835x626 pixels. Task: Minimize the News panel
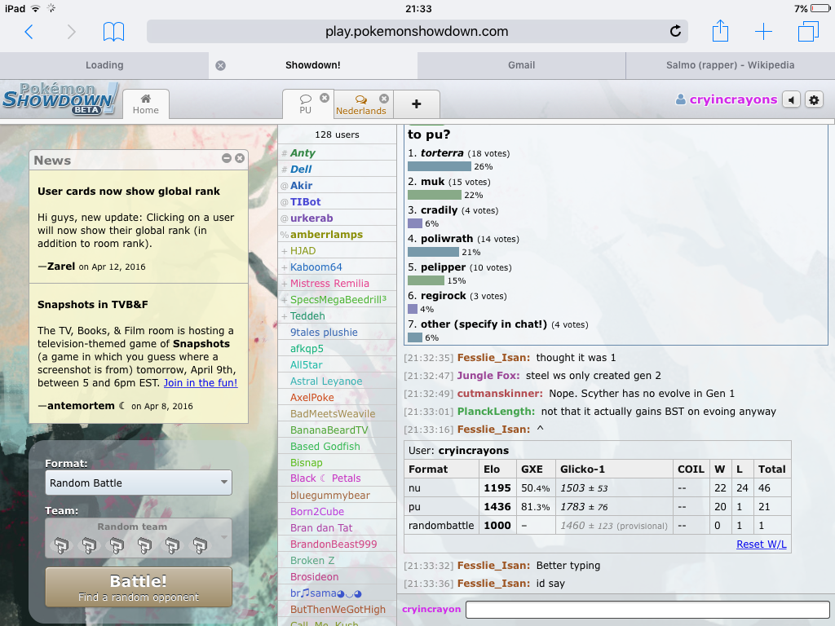pos(226,159)
